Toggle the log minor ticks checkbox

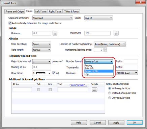coord(54,73)
